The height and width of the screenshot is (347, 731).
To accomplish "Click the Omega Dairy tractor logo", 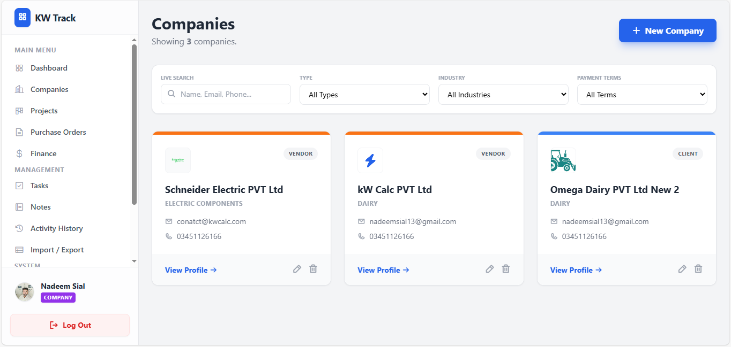I will click(x=563, y=160).
